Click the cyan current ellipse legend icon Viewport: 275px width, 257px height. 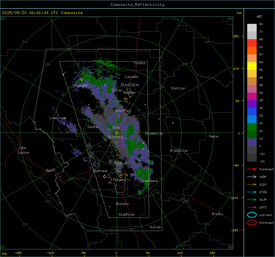pyautogui.click(x=252, y=215)
